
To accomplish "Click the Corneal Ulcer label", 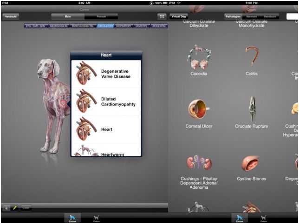I will 199,126.
